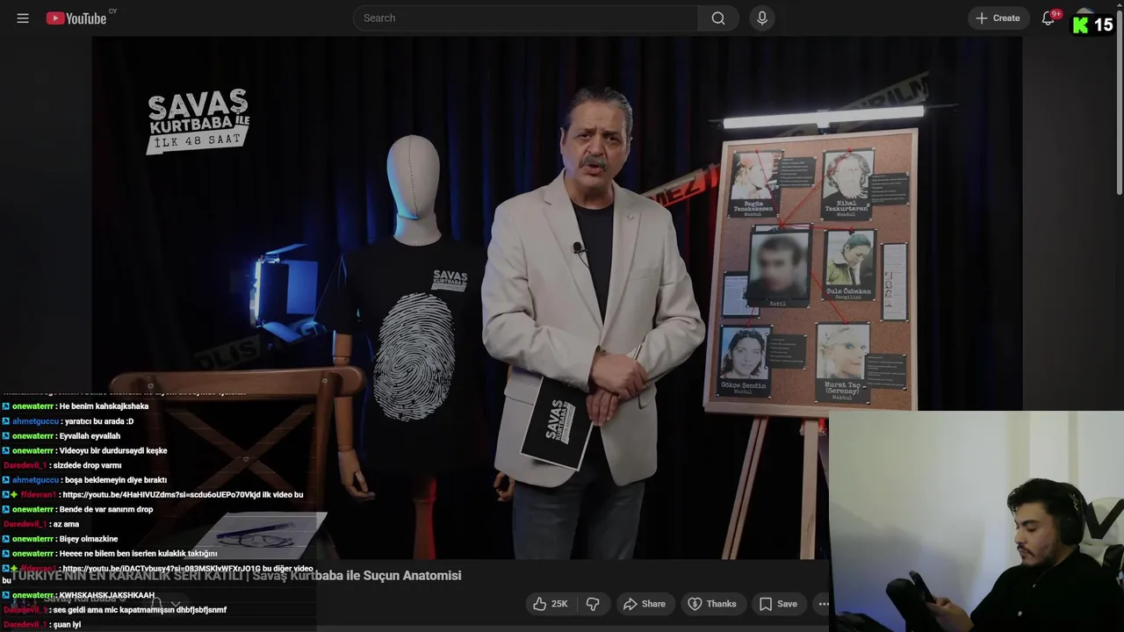Click chat message 'Bişey olmazkine'
Screen dimensions: 1124x632
pos(88,539)
